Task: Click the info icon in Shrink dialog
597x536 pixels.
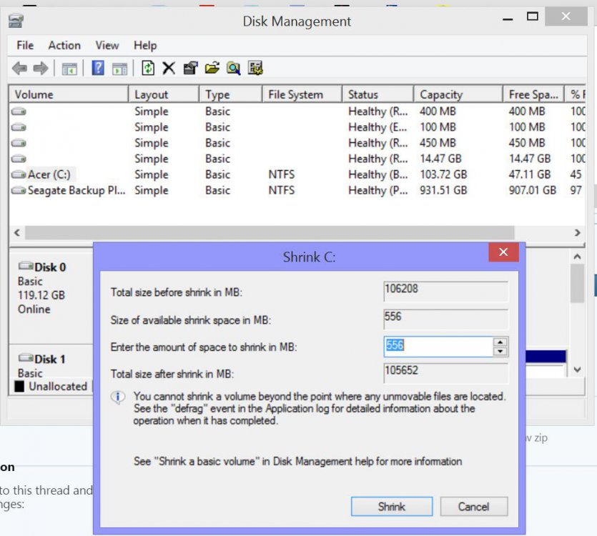Action: [118, 397]
